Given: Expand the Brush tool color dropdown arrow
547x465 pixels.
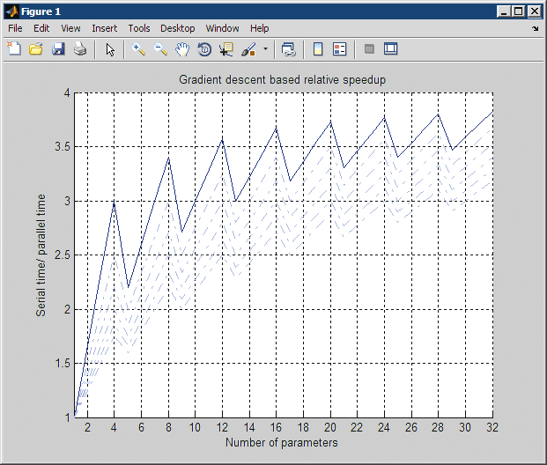Looking at the screenshot, I should tap(265, 49).
